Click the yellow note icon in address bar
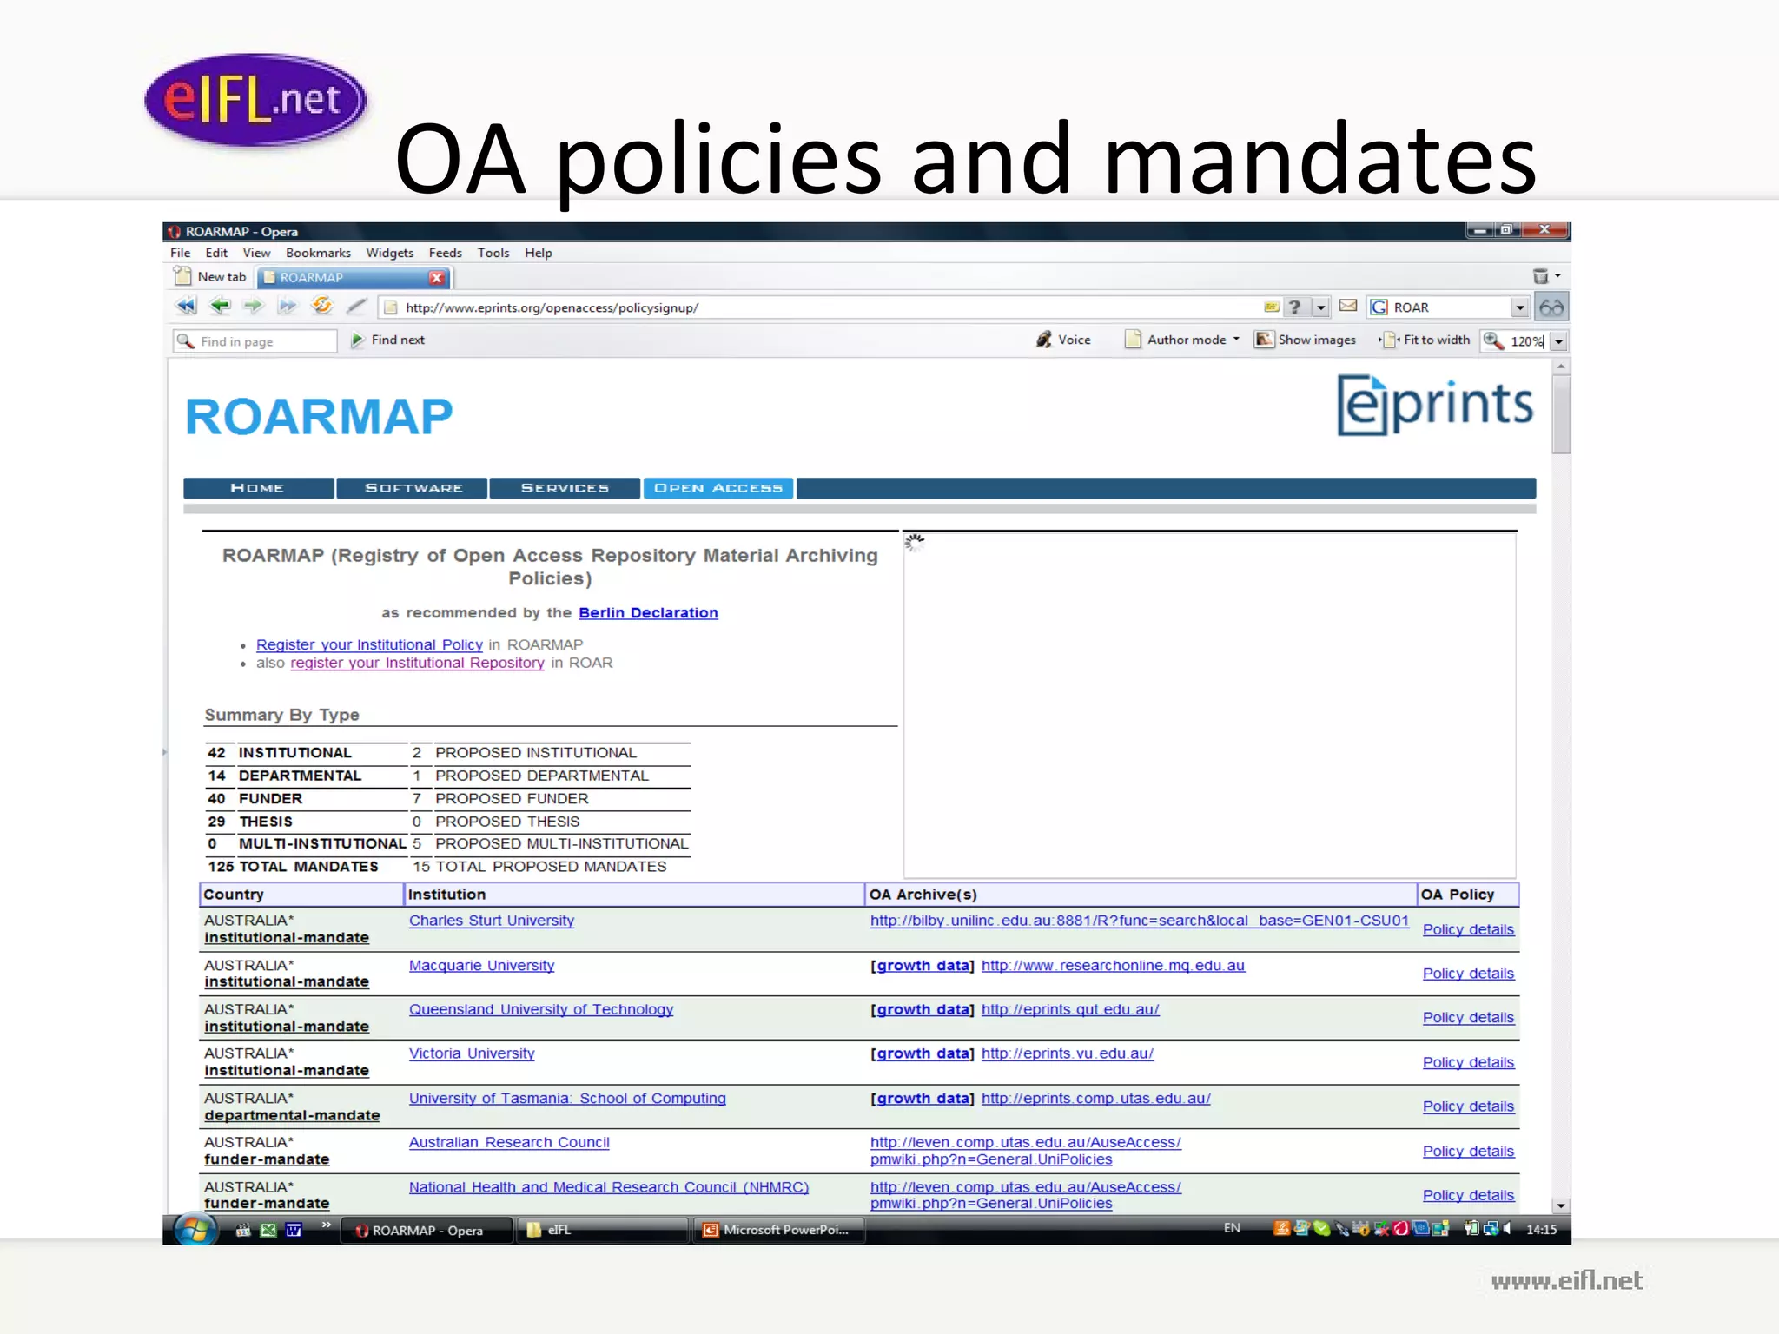Image resolution: width=1779 pixels, height=1334 pixels. pos(1272,307)
